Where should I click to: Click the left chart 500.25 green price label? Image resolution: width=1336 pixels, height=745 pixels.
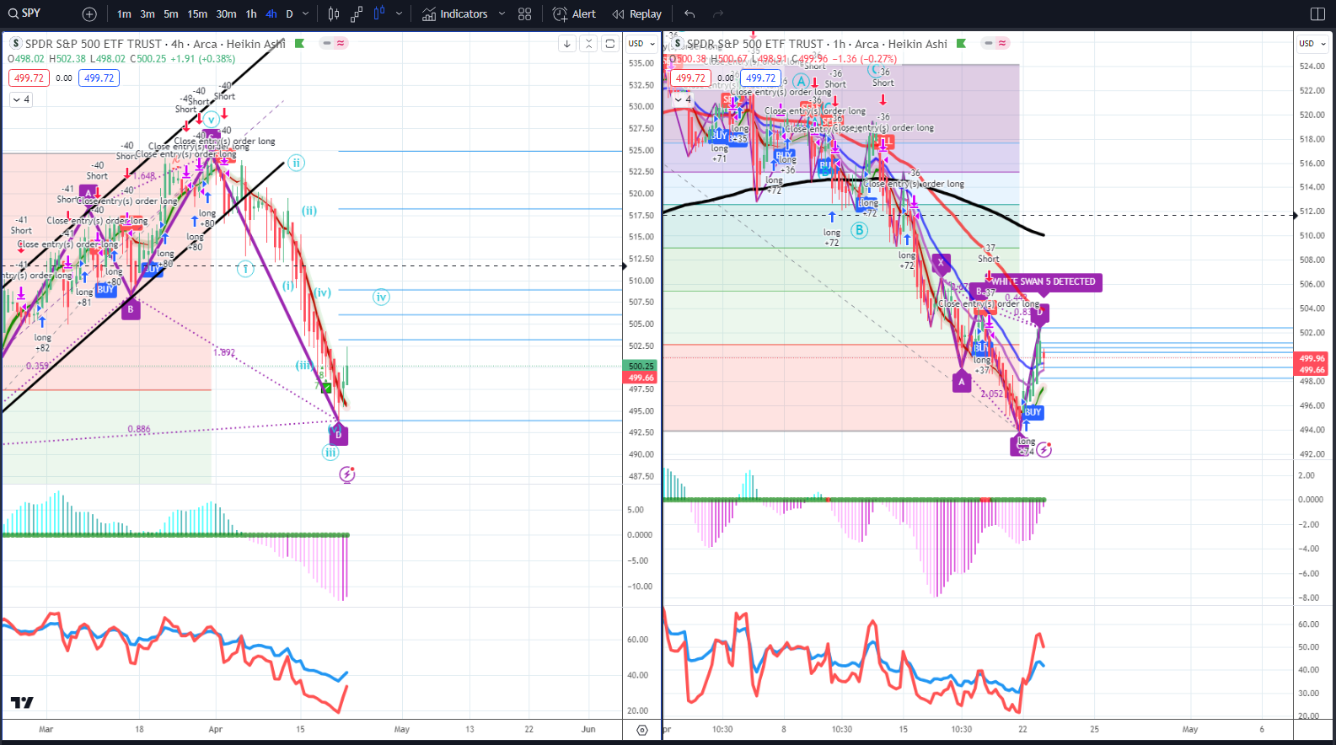point(641,367)
